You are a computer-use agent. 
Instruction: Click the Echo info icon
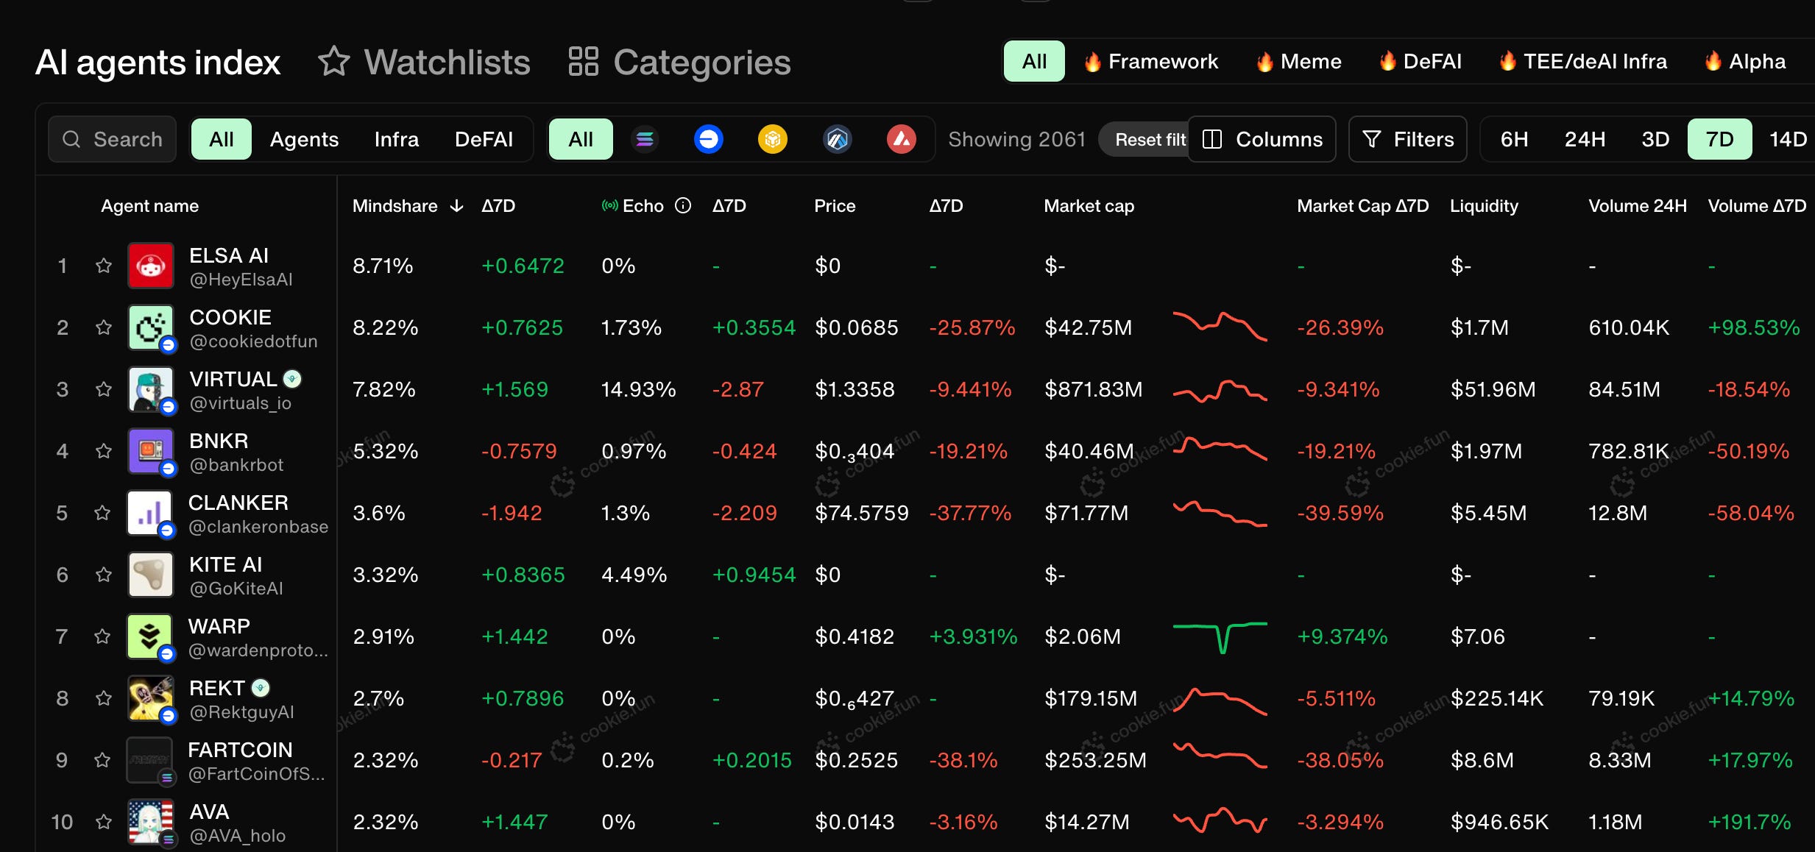click(683, 206)
